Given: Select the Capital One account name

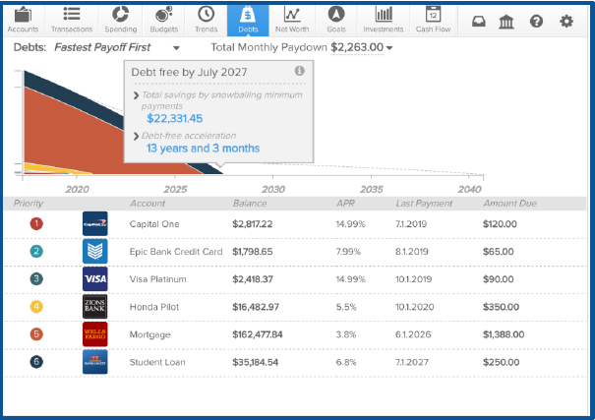Looking at the screenshot, I should pos(154,224).
